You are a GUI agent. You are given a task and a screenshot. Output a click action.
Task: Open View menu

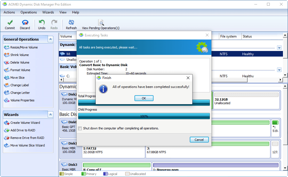63,12
